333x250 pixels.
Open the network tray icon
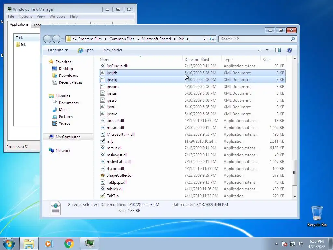pos(292,244)
